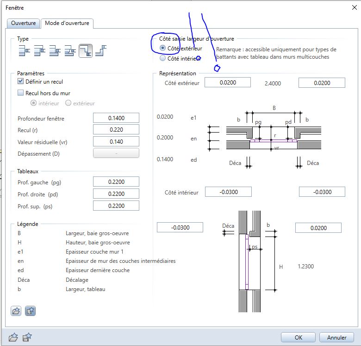Choose the 'extérieur' recul radio option
The height and width of the screenshot is (346, 361).
point(68,103)
